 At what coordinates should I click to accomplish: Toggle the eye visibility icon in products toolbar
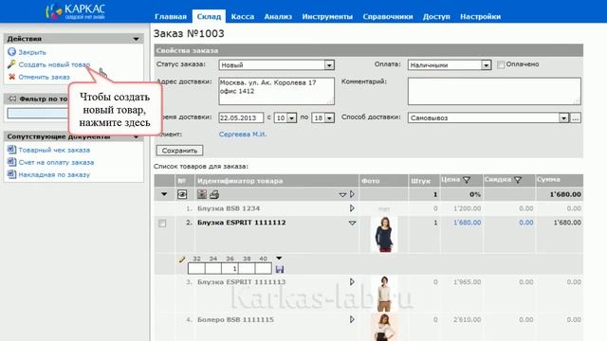click(182, 194)
